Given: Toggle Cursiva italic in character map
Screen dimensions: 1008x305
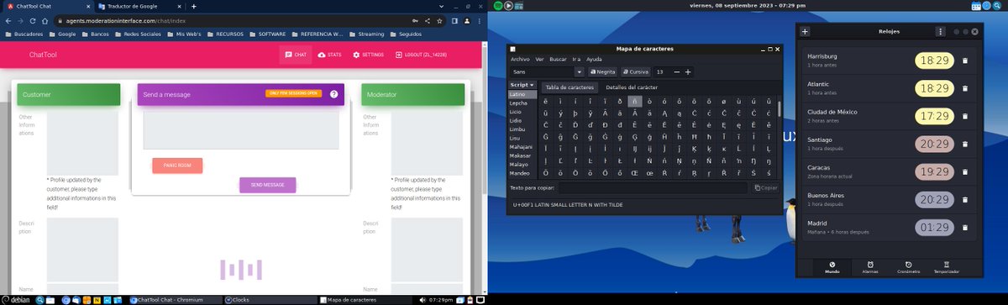Looking at the screenshot, I should (x=636, y=72).
